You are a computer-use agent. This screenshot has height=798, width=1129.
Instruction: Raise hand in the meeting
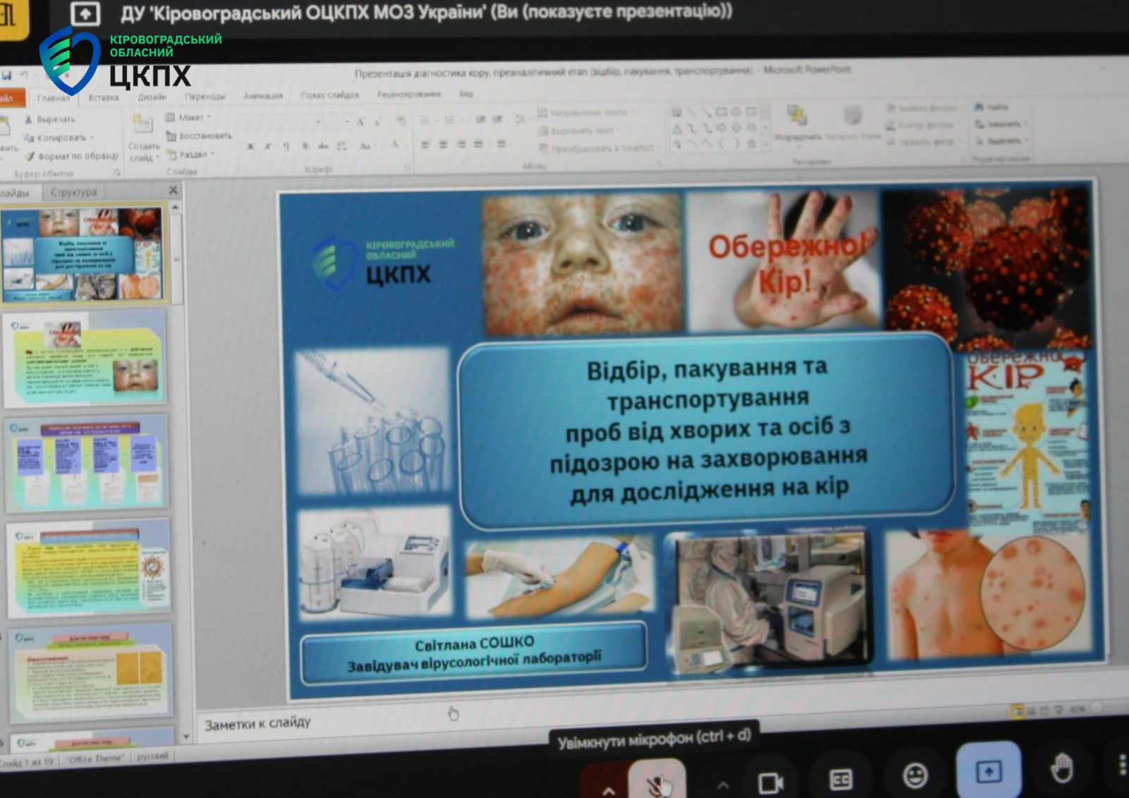coord(1061,768)
